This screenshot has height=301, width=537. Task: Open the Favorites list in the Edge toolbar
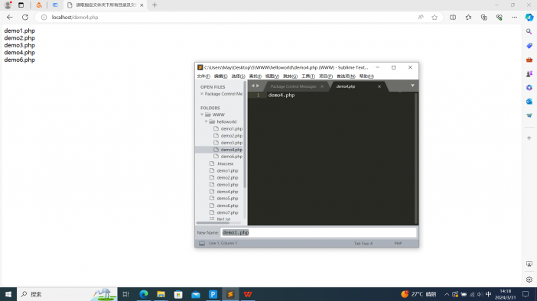tap(468, 17)
